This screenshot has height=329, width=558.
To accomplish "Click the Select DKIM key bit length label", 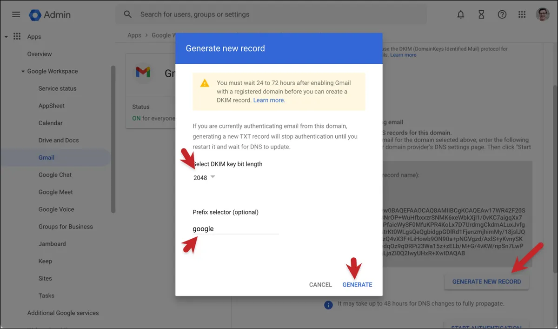I will [228, 164].
